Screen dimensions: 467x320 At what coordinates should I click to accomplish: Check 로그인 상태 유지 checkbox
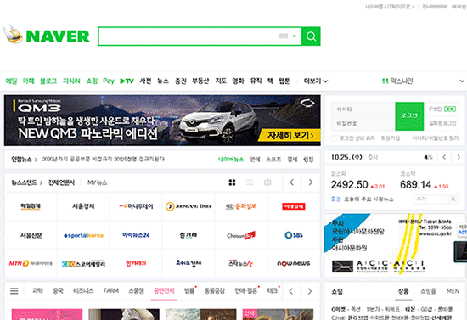click(x=335, y=138)
